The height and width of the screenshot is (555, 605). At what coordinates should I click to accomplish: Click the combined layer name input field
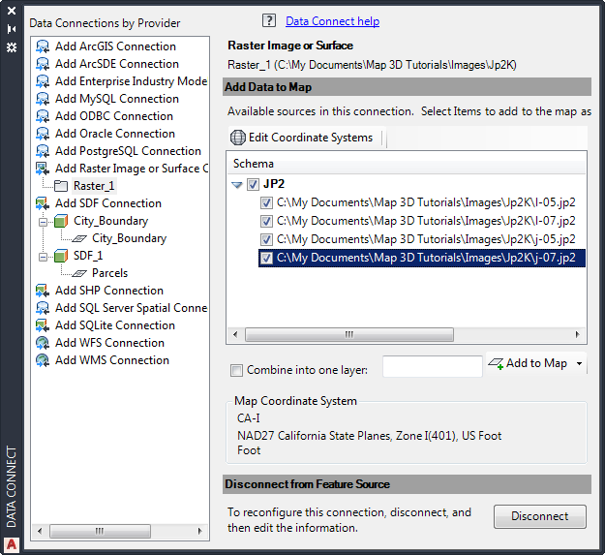tap(432, 366)
